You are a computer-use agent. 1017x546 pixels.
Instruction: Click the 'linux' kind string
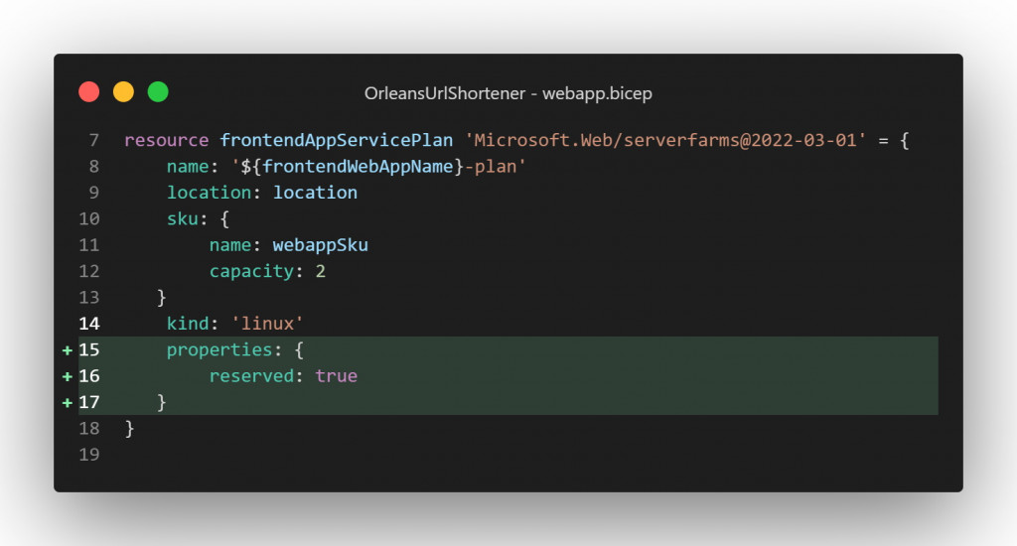click(x=265, y=324)
